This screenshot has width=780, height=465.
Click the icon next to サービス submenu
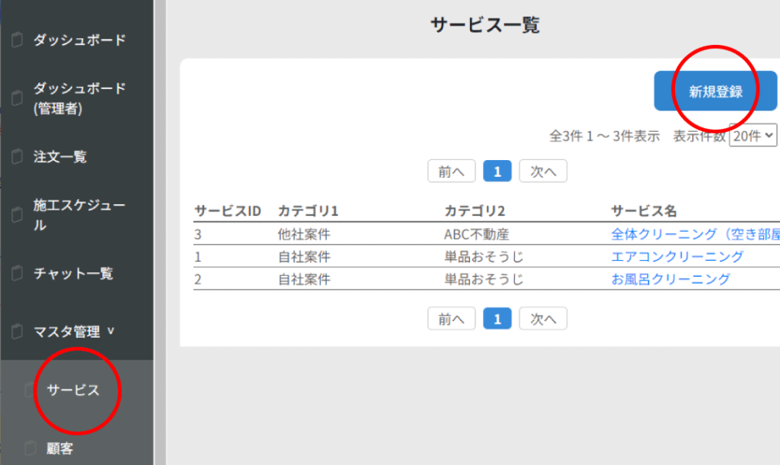[30, 390]
